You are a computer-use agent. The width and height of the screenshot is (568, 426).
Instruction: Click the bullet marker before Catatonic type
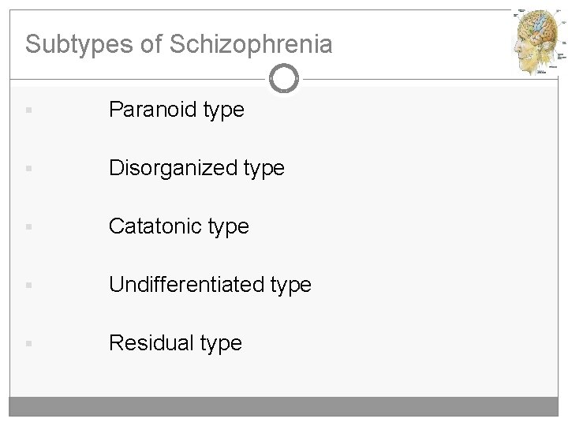[28, 228]
